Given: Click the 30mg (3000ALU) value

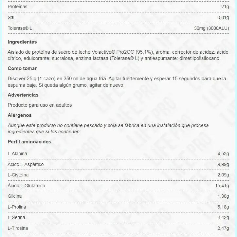Looking at the screenshot, I should pyautogui.click(x=211, y=28).
